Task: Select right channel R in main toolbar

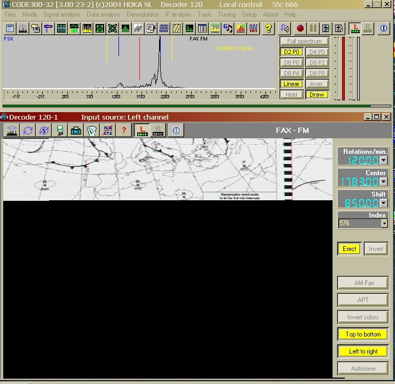Action: (x=368, y=28)
